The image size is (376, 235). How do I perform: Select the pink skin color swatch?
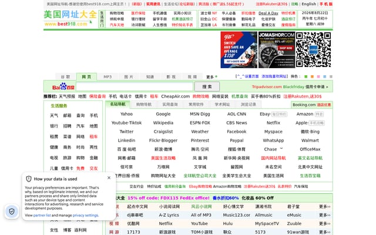(x=318, y=77)
